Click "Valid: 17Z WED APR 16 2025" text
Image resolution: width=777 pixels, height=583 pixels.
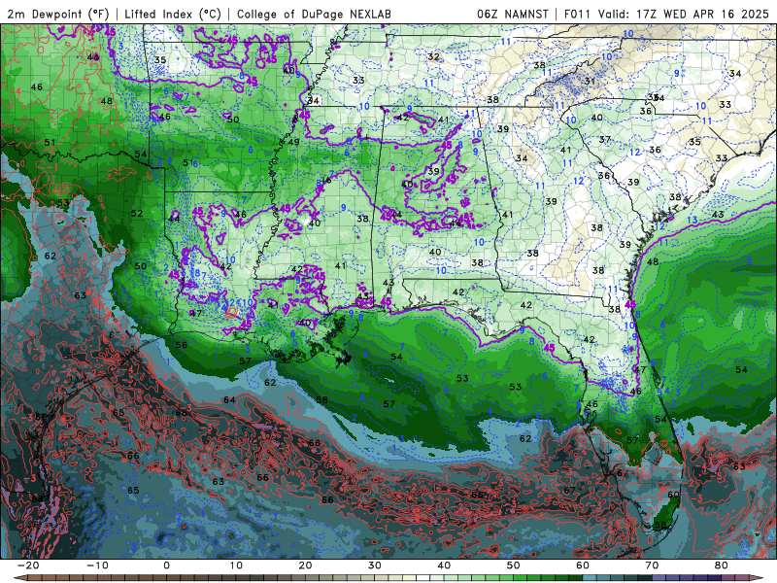click(684, 14)
